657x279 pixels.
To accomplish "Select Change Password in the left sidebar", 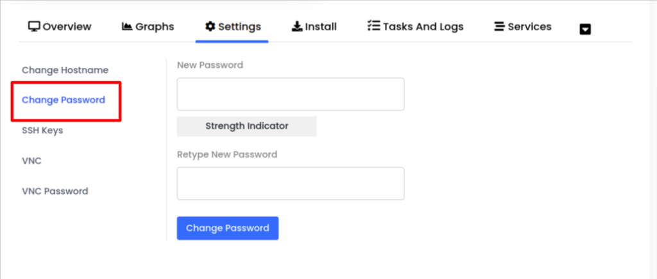I will point(64,100).
